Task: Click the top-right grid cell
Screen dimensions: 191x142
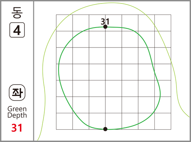Action: [x=163, y=23]
